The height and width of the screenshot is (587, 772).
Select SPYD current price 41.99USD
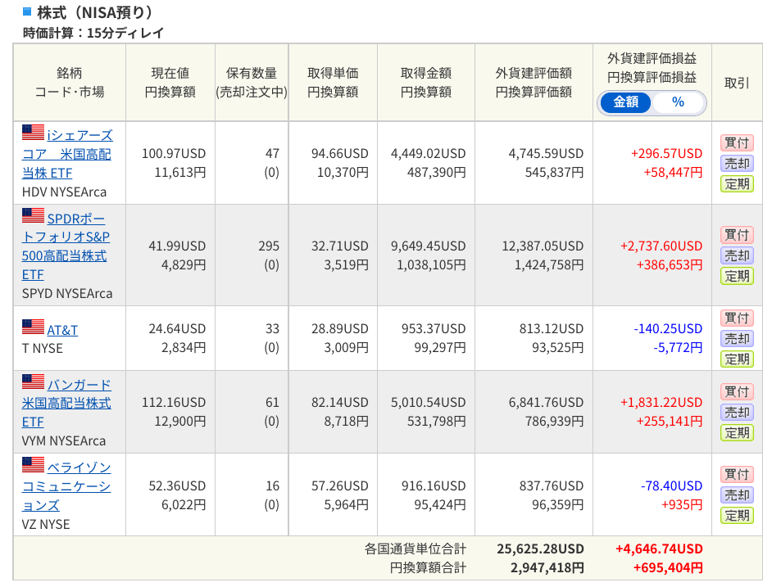tap(177, 246)
